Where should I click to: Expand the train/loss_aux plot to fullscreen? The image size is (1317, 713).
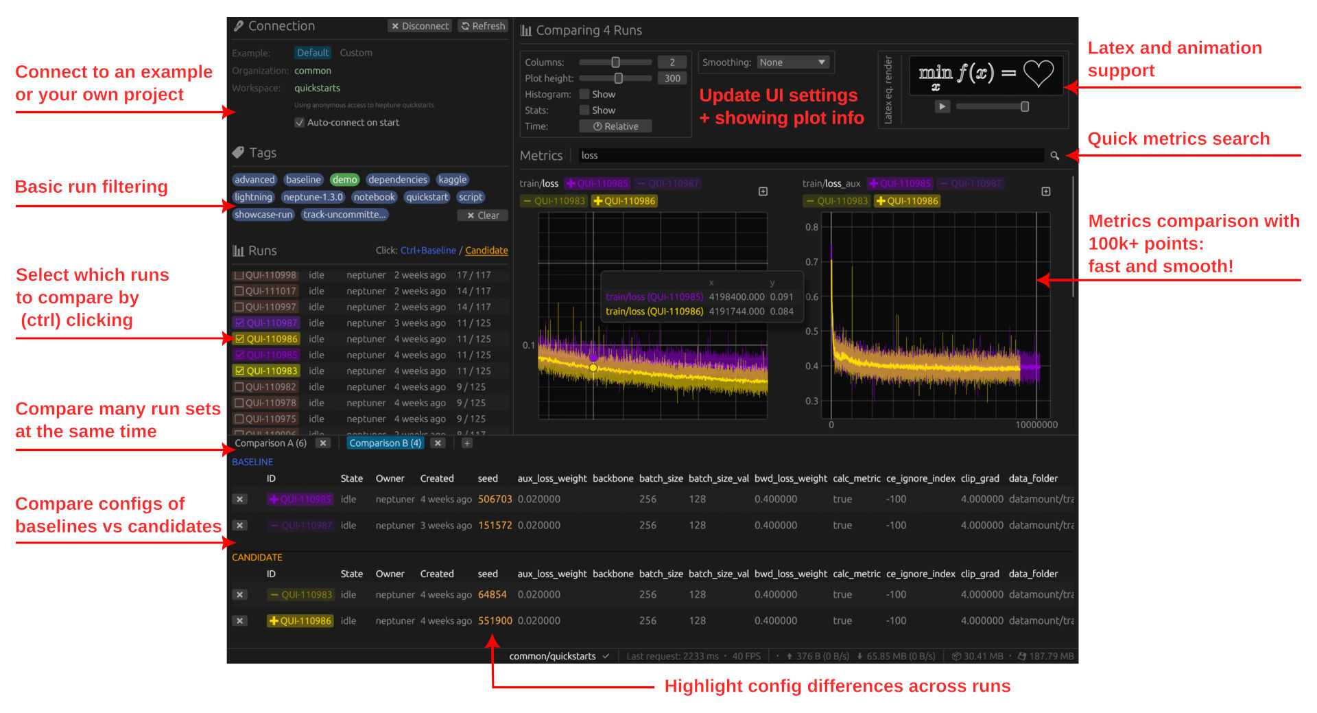(x=1045, y=191)
